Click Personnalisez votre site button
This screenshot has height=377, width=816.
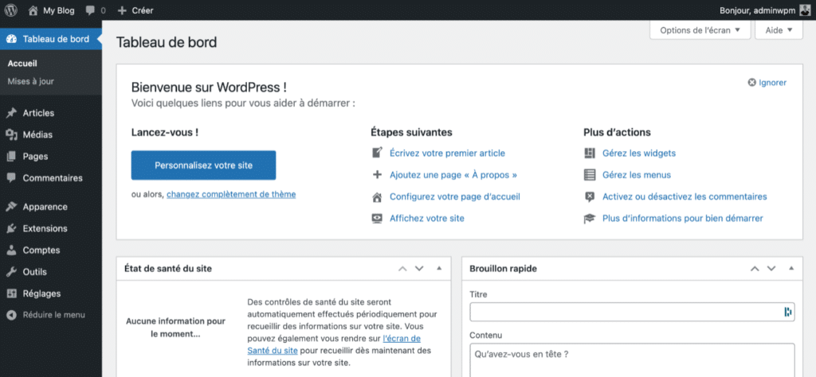click(x=203, y=165)
